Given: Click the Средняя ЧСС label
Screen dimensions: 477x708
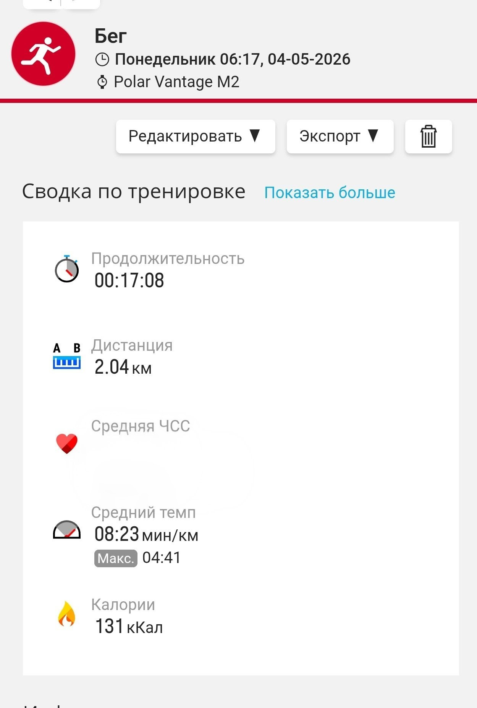Looking at the screenshot, I should tap(141, 426).
